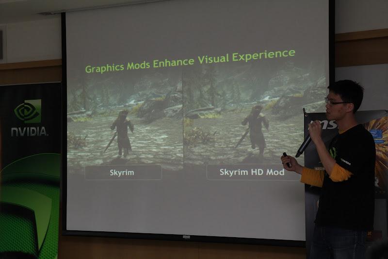Image resolution: width=388 pixels, height=259 pixels.
Task: Click the "Skyrim" label box on slide
Action: (123, 172)
